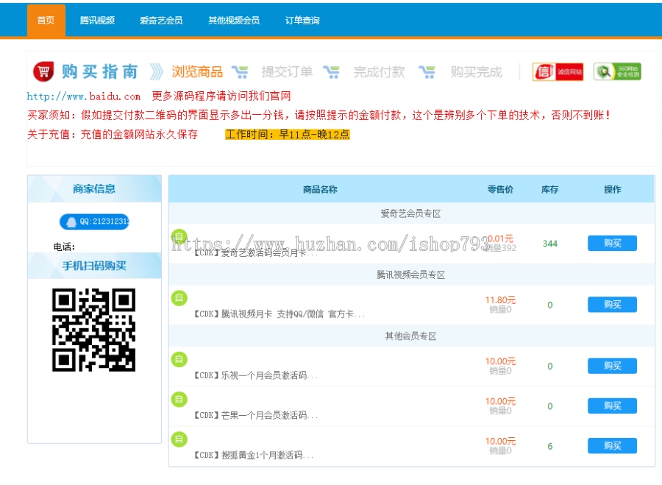The image size is (662, 485).
Task: Click 购买 for 腾讯视频月卡
Action: 611,305
